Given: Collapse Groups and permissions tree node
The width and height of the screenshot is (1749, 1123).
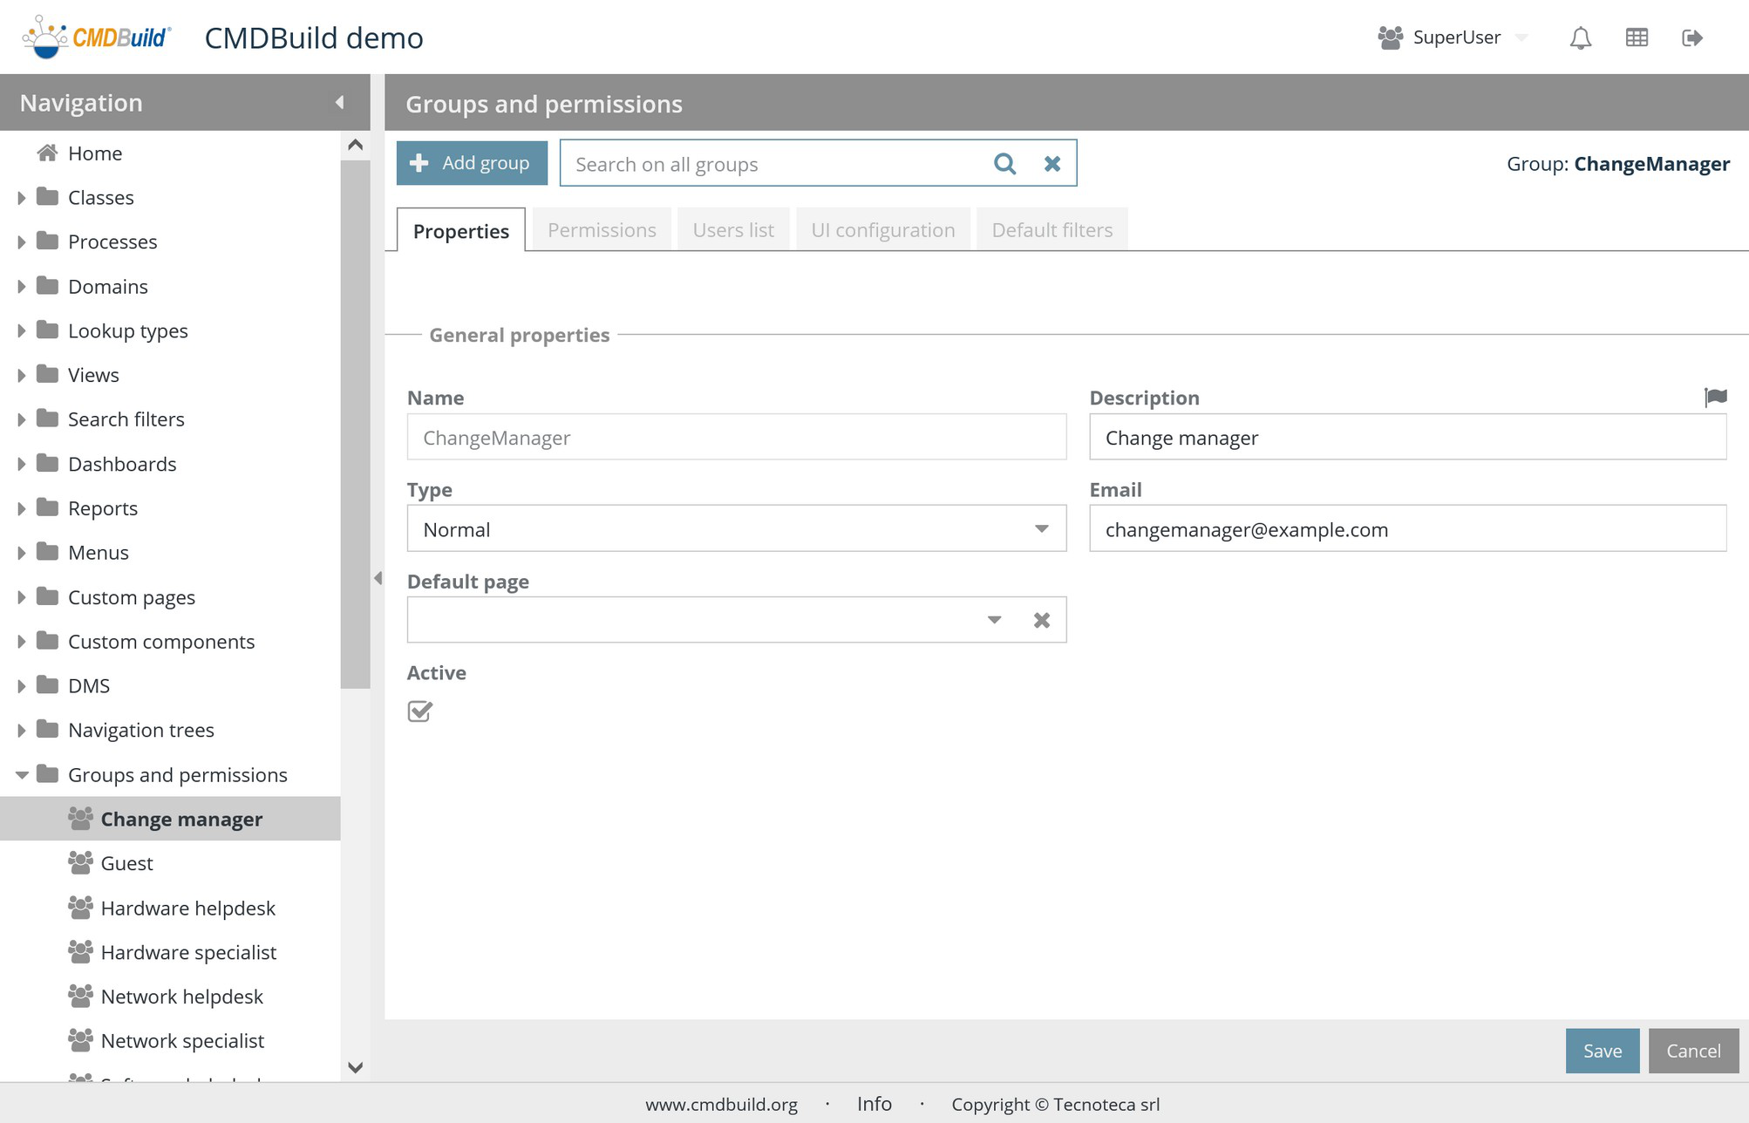Looking at the screenshot, I should [22, 775].
